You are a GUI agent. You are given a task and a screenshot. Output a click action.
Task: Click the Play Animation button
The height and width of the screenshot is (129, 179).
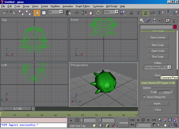click(143, 120)
